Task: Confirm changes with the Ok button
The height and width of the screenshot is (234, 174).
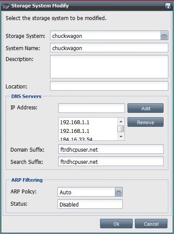Action: click(116, 224)
